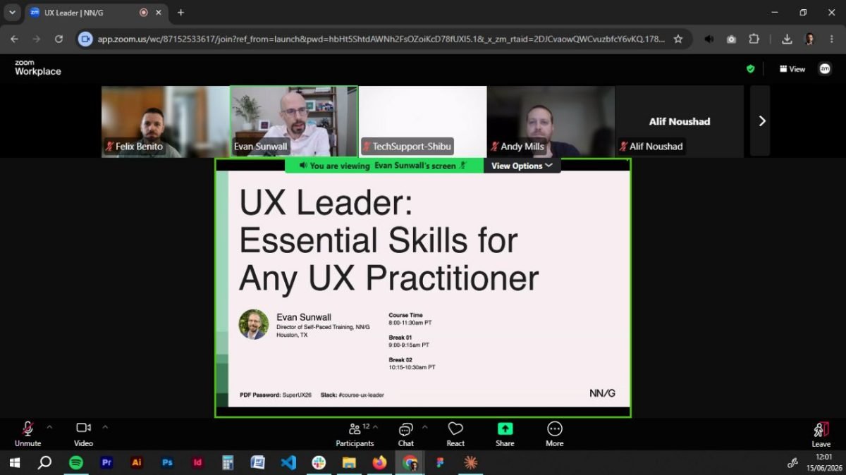Open the More options menu
Image resolution: width=846 pixels, height=475 pixels.
click(x=555, y=434)
